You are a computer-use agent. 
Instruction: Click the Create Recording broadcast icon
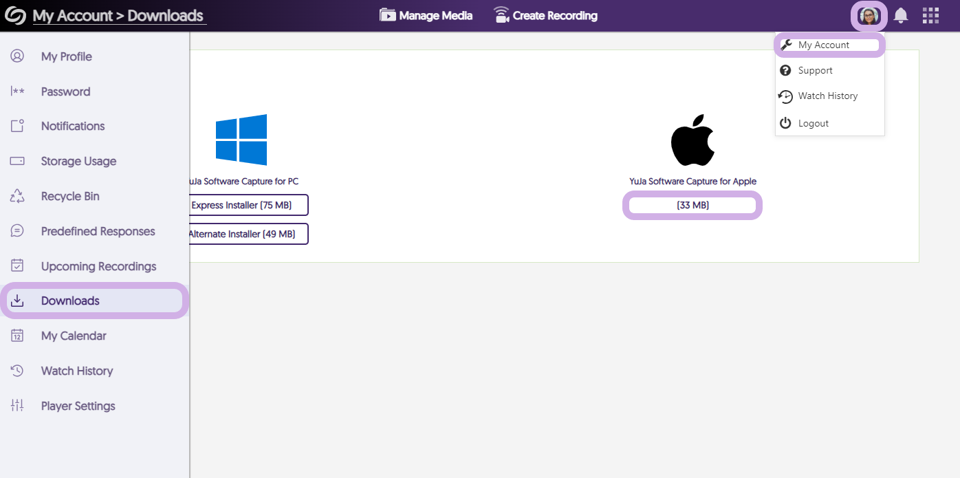click(x=501, y=15)
